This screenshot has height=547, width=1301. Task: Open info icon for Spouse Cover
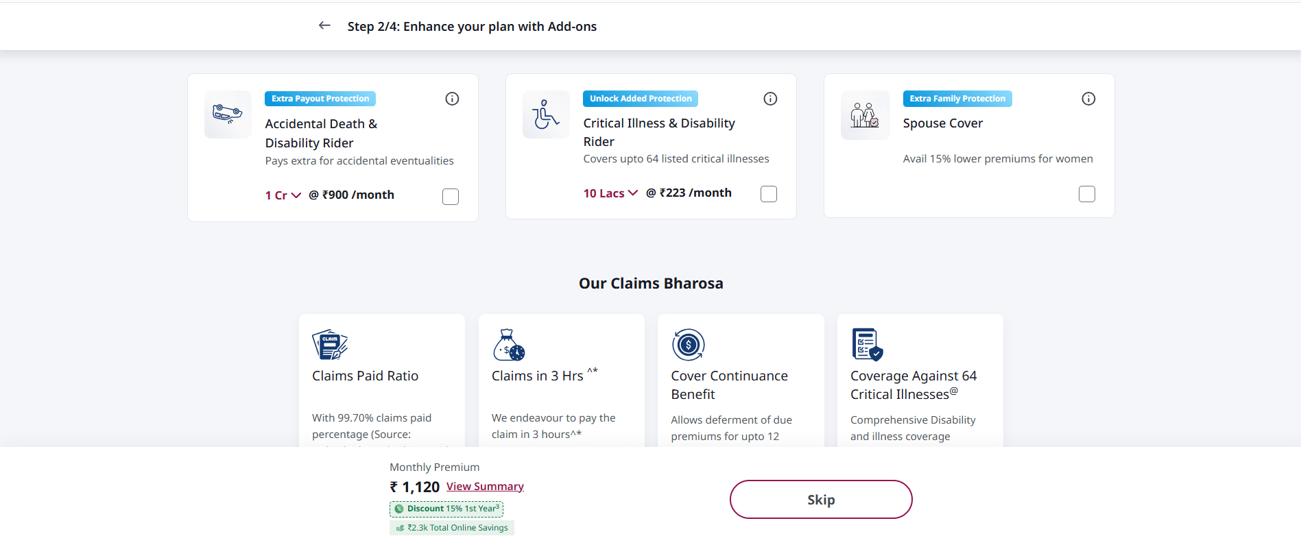pos(1088,99)
